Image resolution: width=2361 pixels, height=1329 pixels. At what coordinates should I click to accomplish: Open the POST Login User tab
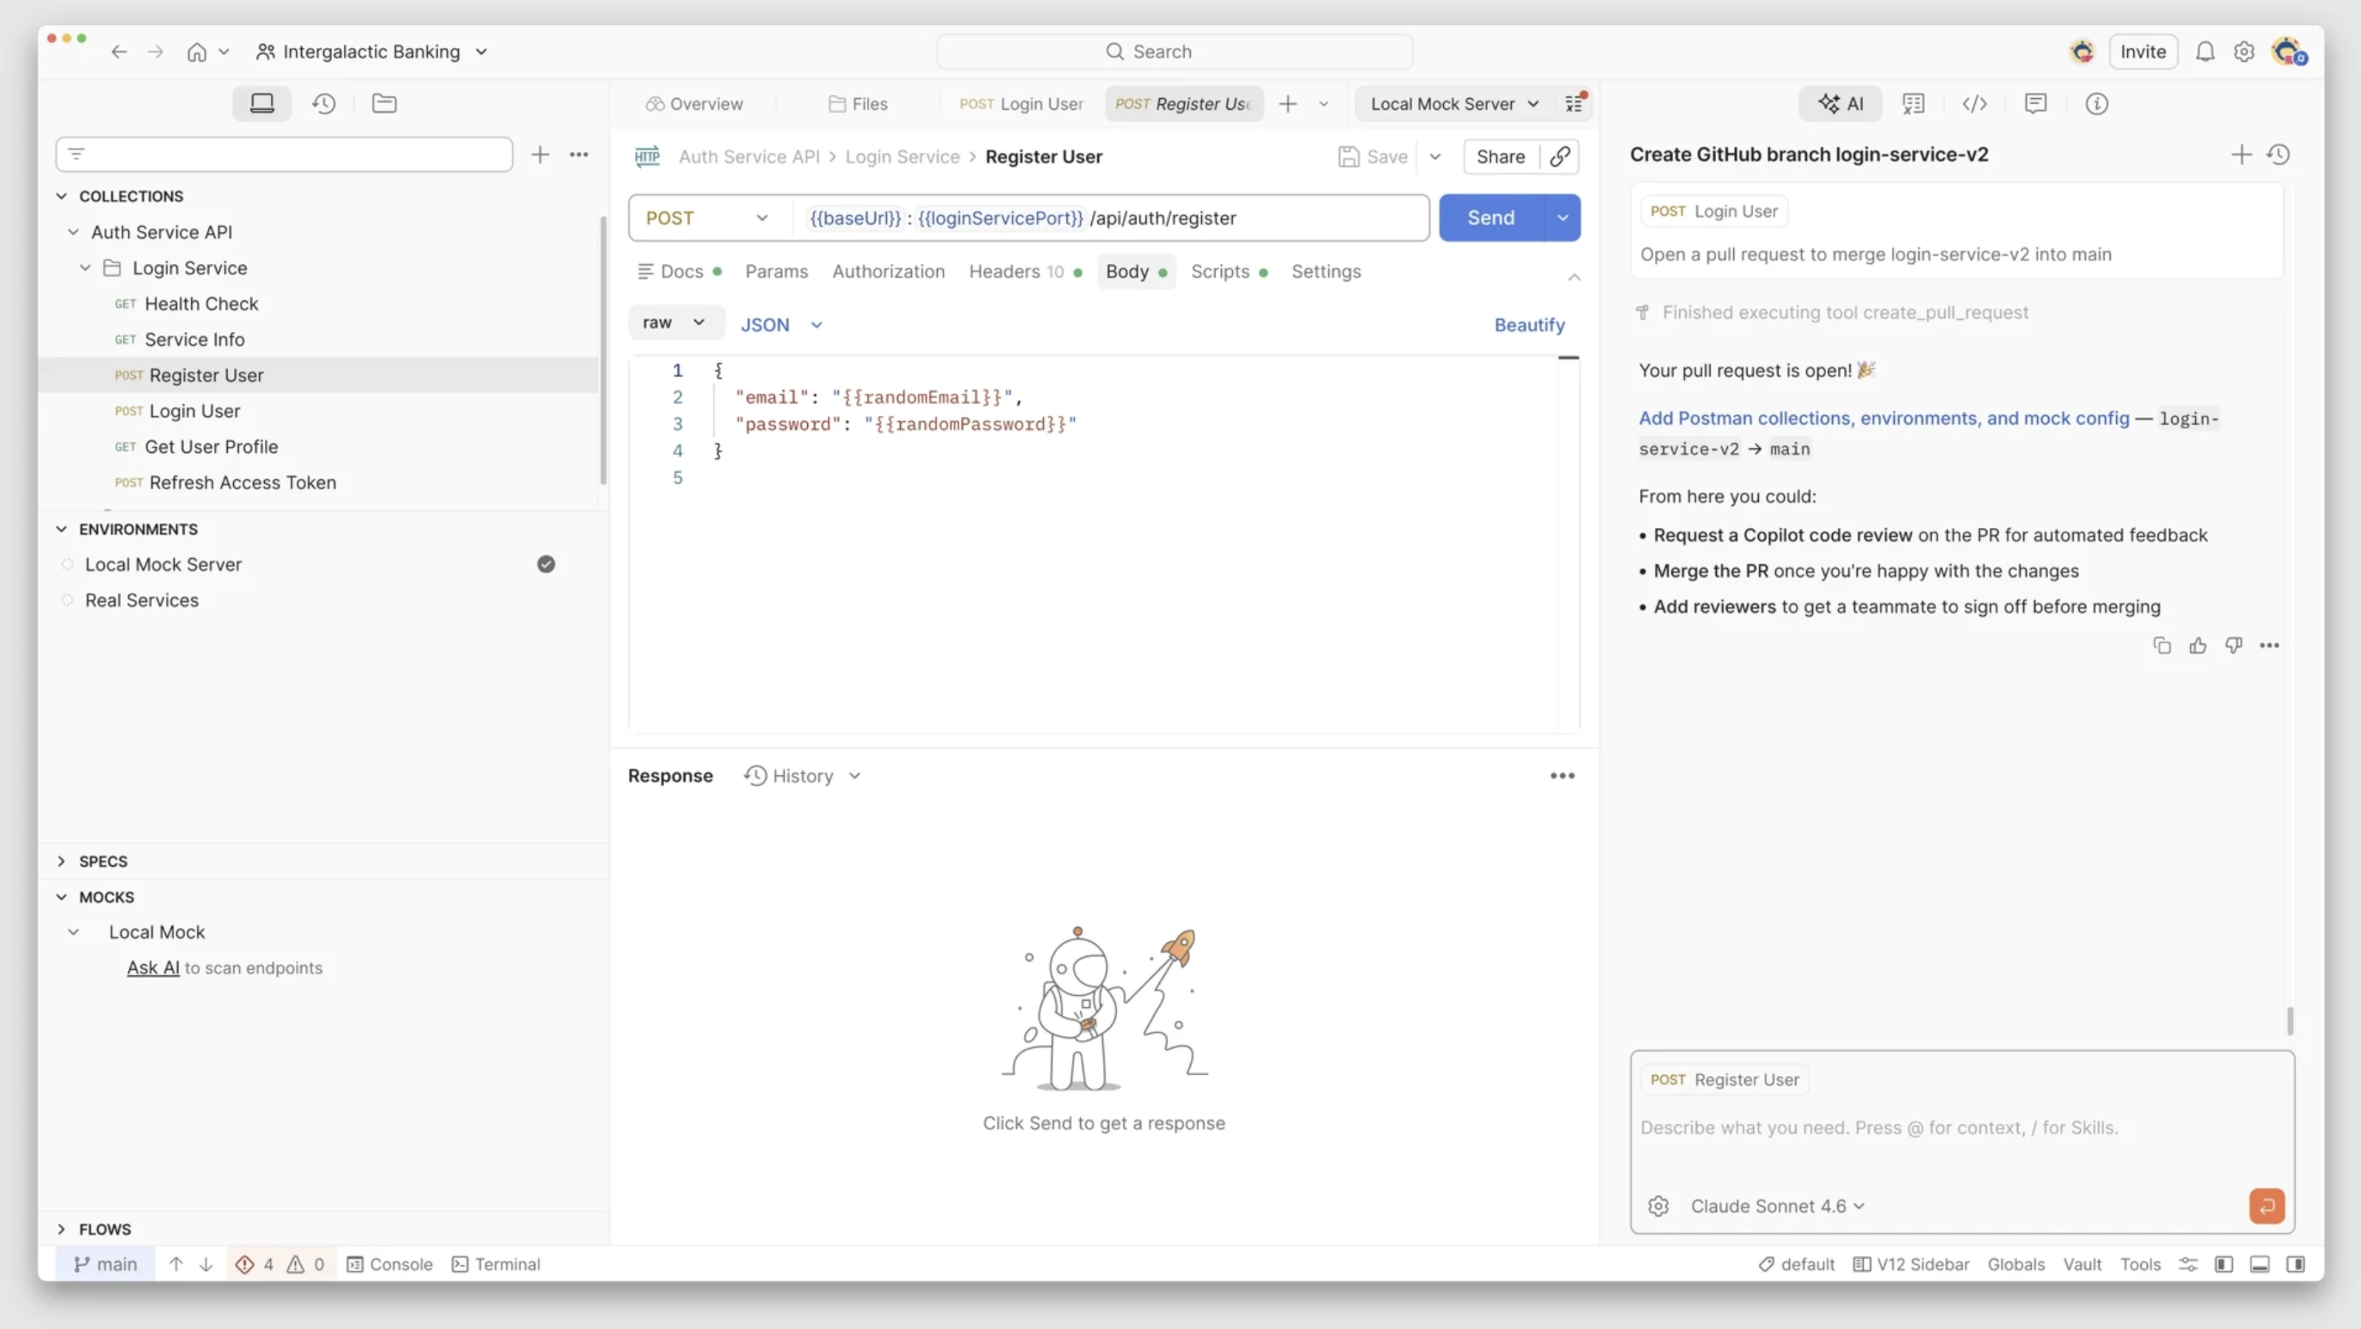click(1021, 103)
